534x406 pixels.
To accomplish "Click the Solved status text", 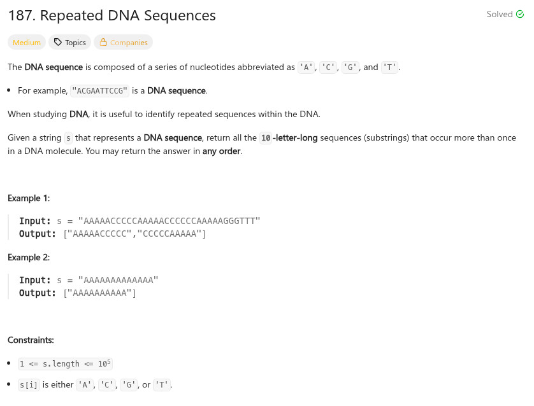I will click(x=500, y=15).
